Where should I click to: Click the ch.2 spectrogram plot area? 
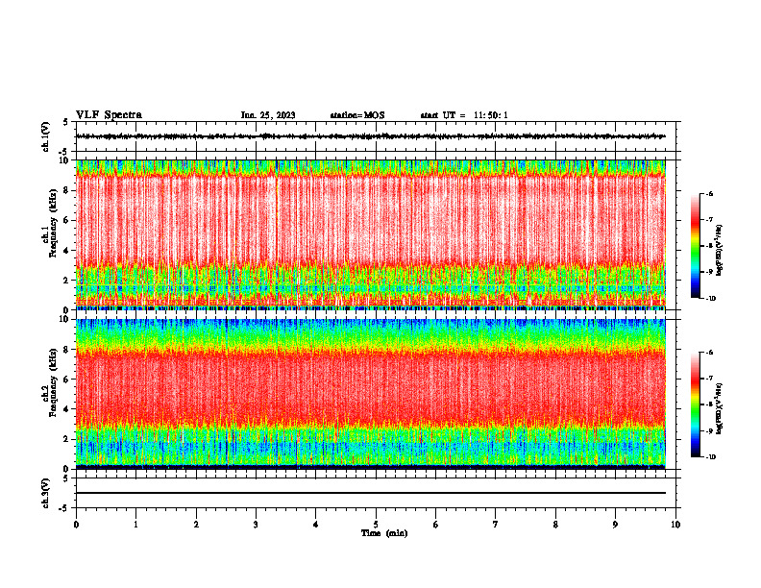point(371,394)
